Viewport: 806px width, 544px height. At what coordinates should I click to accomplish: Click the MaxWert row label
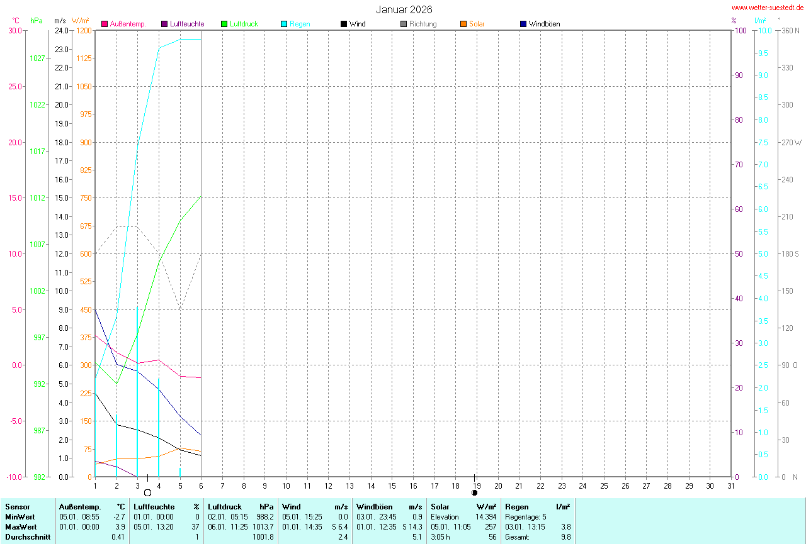point(21,526)
